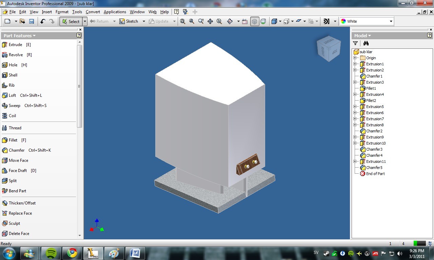Click the model browser filter icon
This screenshot has width=434, height=260.
coord(355,43)
